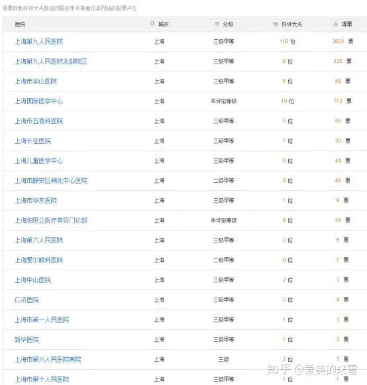Open the 上海市第六人民医院南院 link

click(x=48, y=359)
